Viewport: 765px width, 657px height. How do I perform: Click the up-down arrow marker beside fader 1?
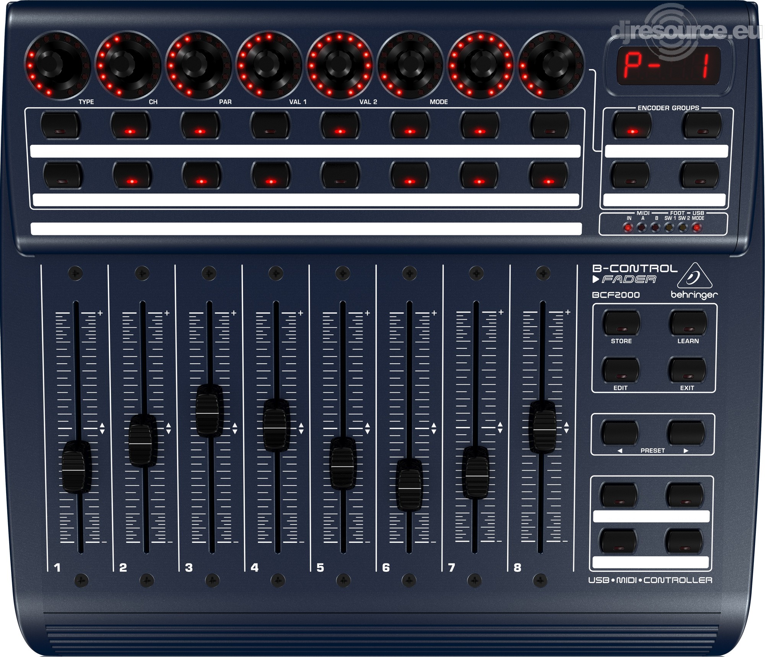(x=102, y=428)
